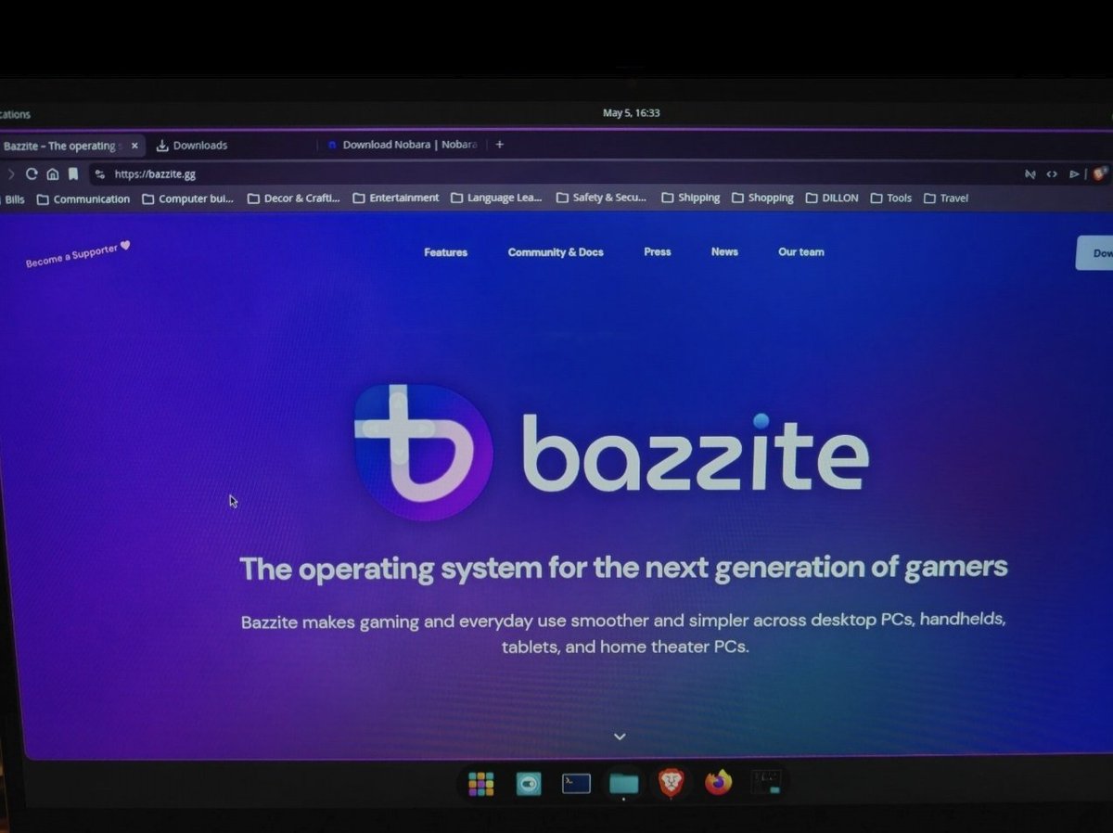Screen dimensions: 1113x833
Task: Open the Features nav item
Action: point(445,252)
